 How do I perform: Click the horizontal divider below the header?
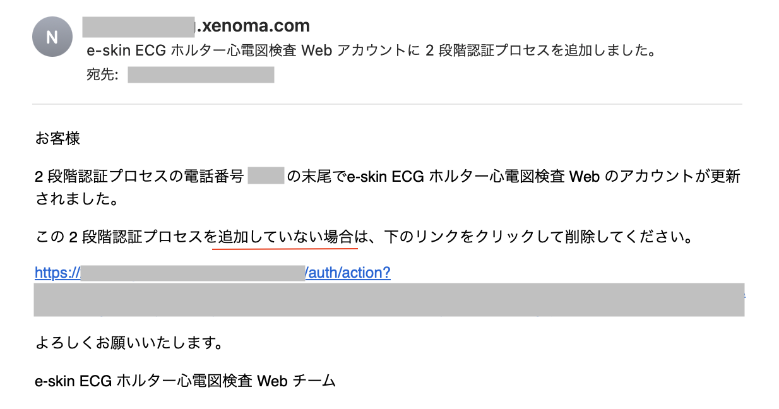pyautogui.click(x=387, y=104)
